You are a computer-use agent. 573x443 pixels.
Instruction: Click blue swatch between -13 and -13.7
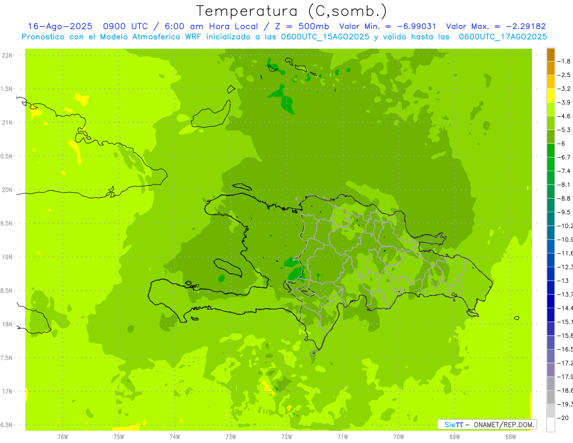coord(551,287)
